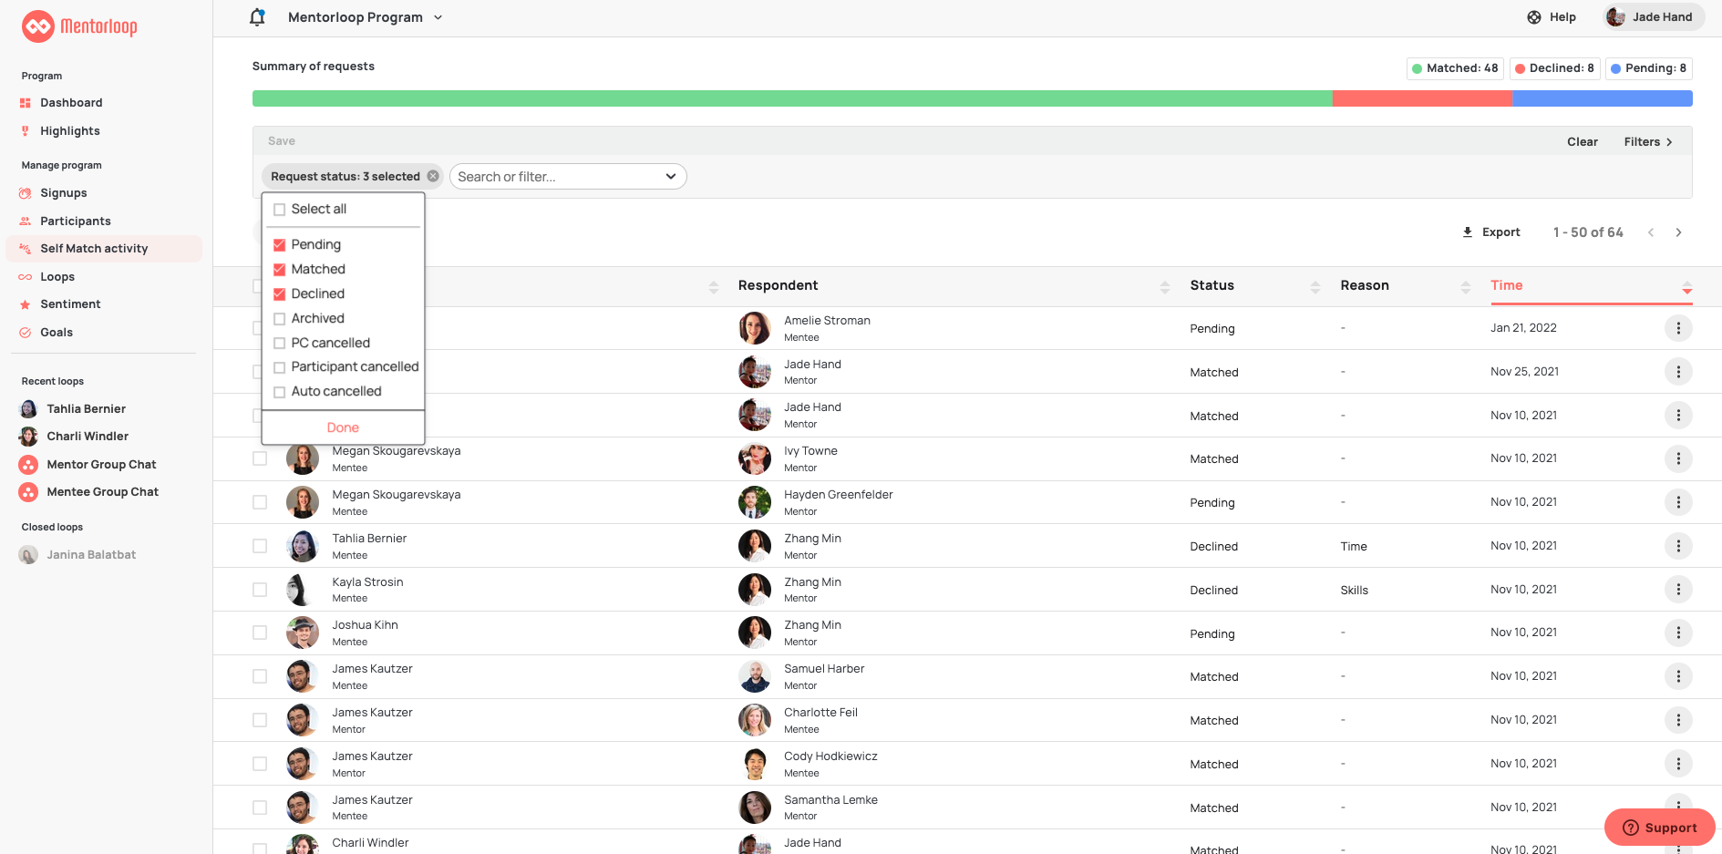This screenshot has height=854, width=1722.
Task: Go to previous page of results
Action: 1651,232
